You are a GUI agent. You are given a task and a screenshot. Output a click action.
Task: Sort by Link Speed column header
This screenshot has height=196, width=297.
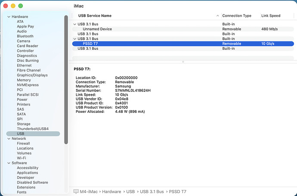pyautogui.click(x=271, y=16)
